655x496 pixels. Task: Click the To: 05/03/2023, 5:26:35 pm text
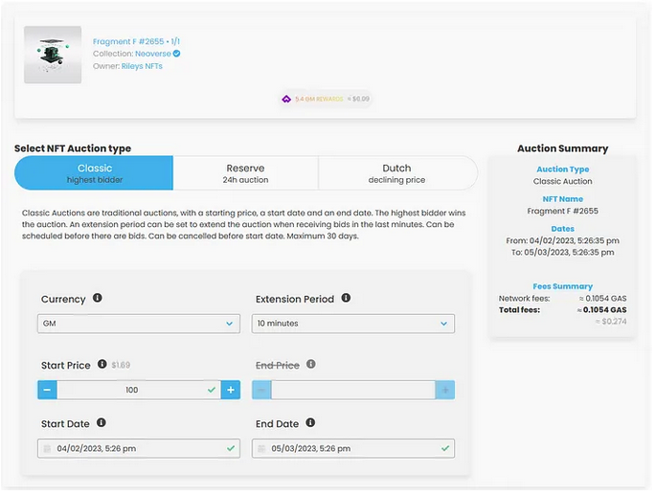563,253
